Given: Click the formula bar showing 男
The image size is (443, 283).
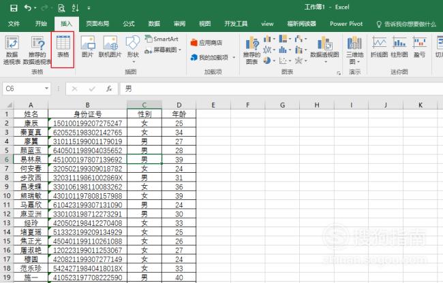Looking at the screenshot, I should pyautogui.click(x=281, y=89).
